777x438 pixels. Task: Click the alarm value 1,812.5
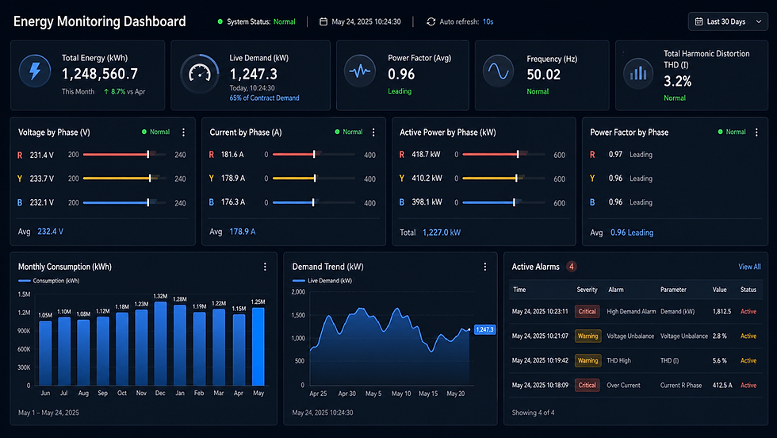721,312
